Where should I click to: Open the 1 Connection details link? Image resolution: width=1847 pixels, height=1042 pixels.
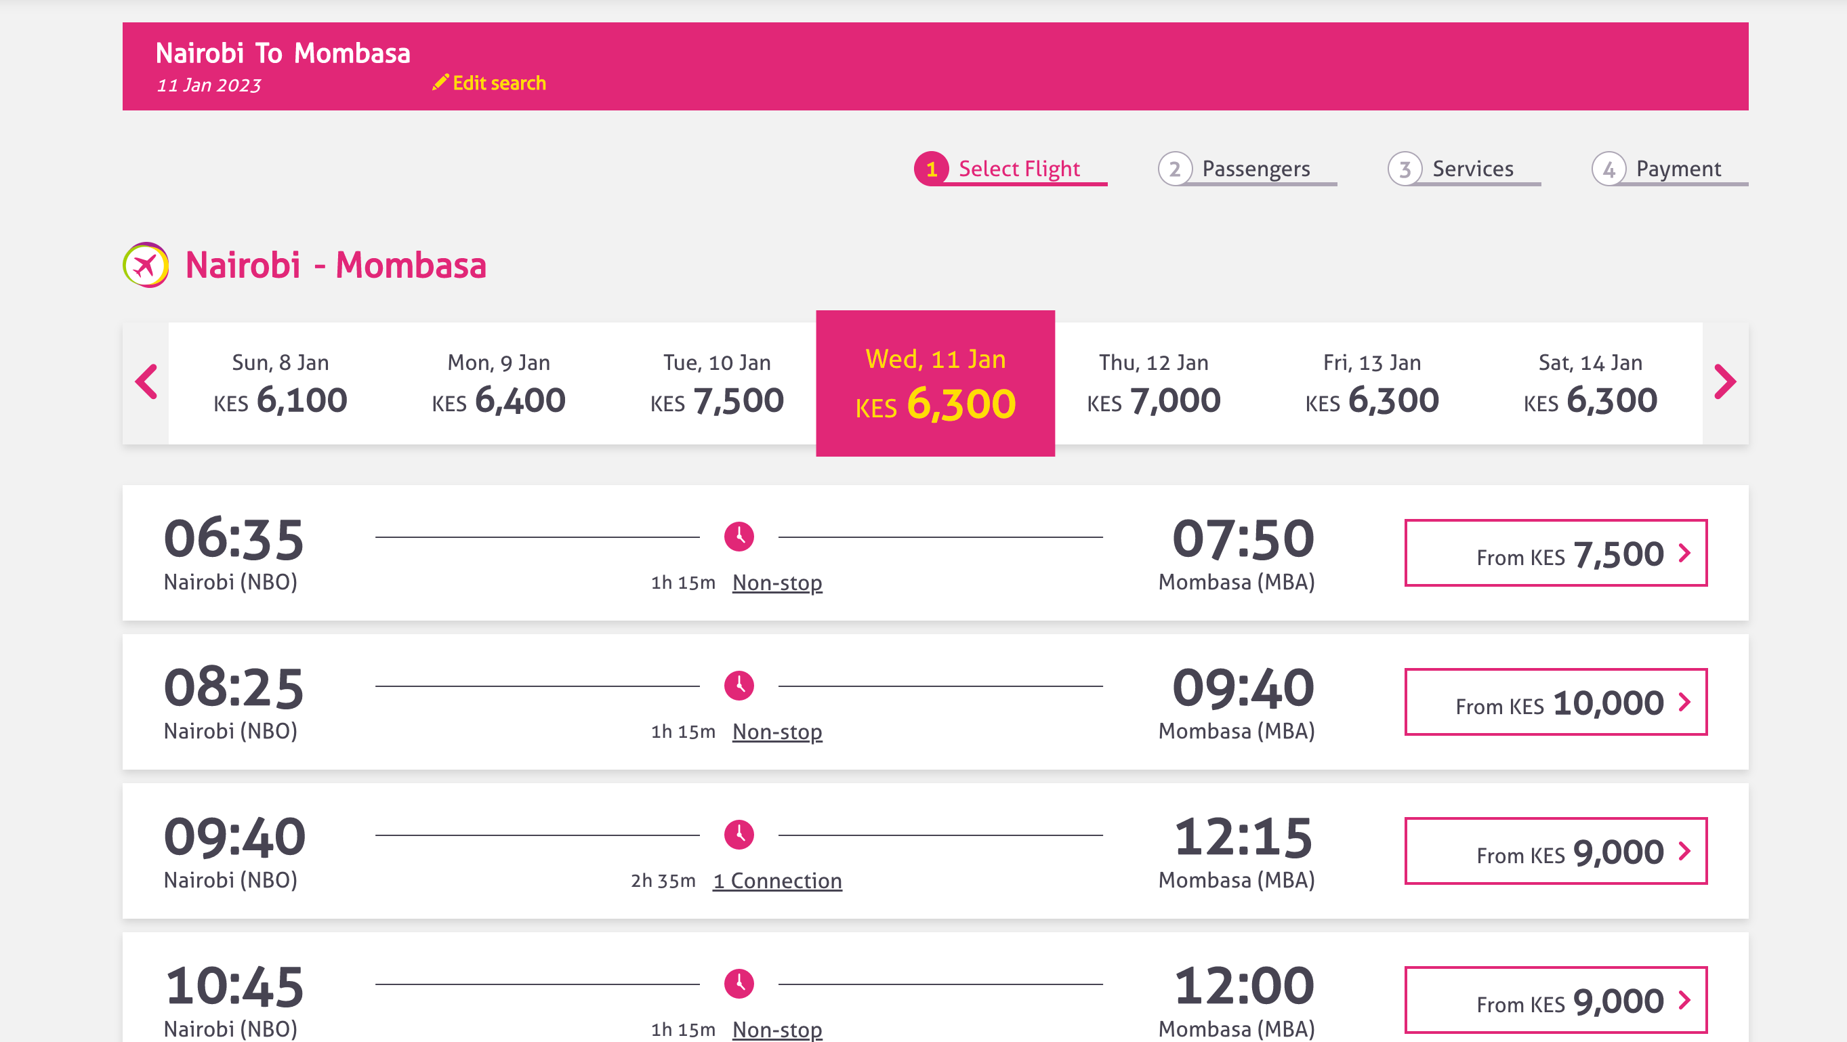777,881
